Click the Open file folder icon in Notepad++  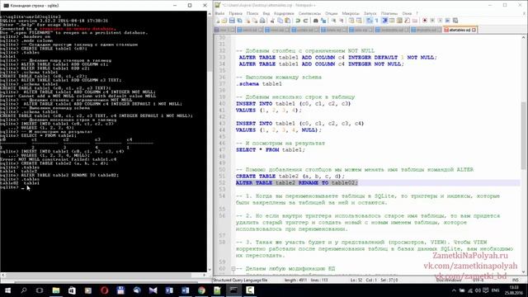tap(224, 21)
